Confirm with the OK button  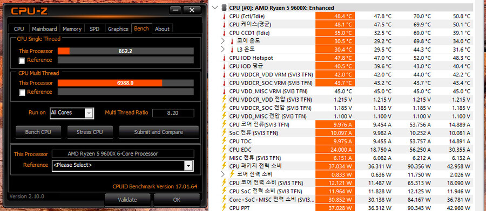coord(177,200)
